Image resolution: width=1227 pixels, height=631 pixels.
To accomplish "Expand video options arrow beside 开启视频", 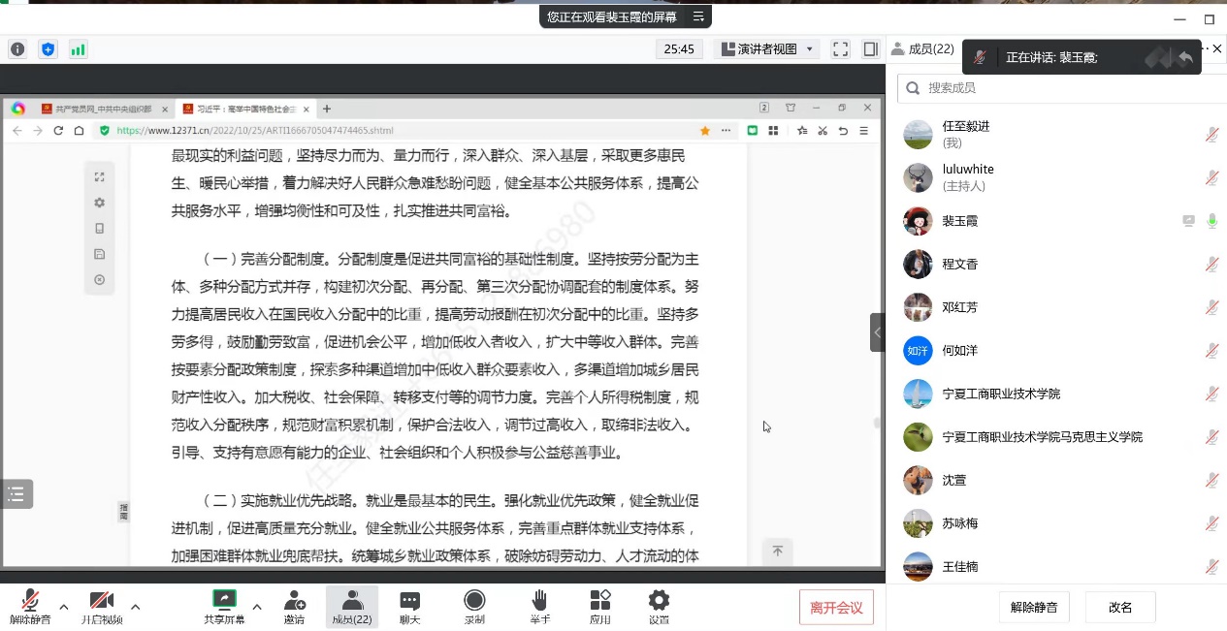I will coord(136,607).
